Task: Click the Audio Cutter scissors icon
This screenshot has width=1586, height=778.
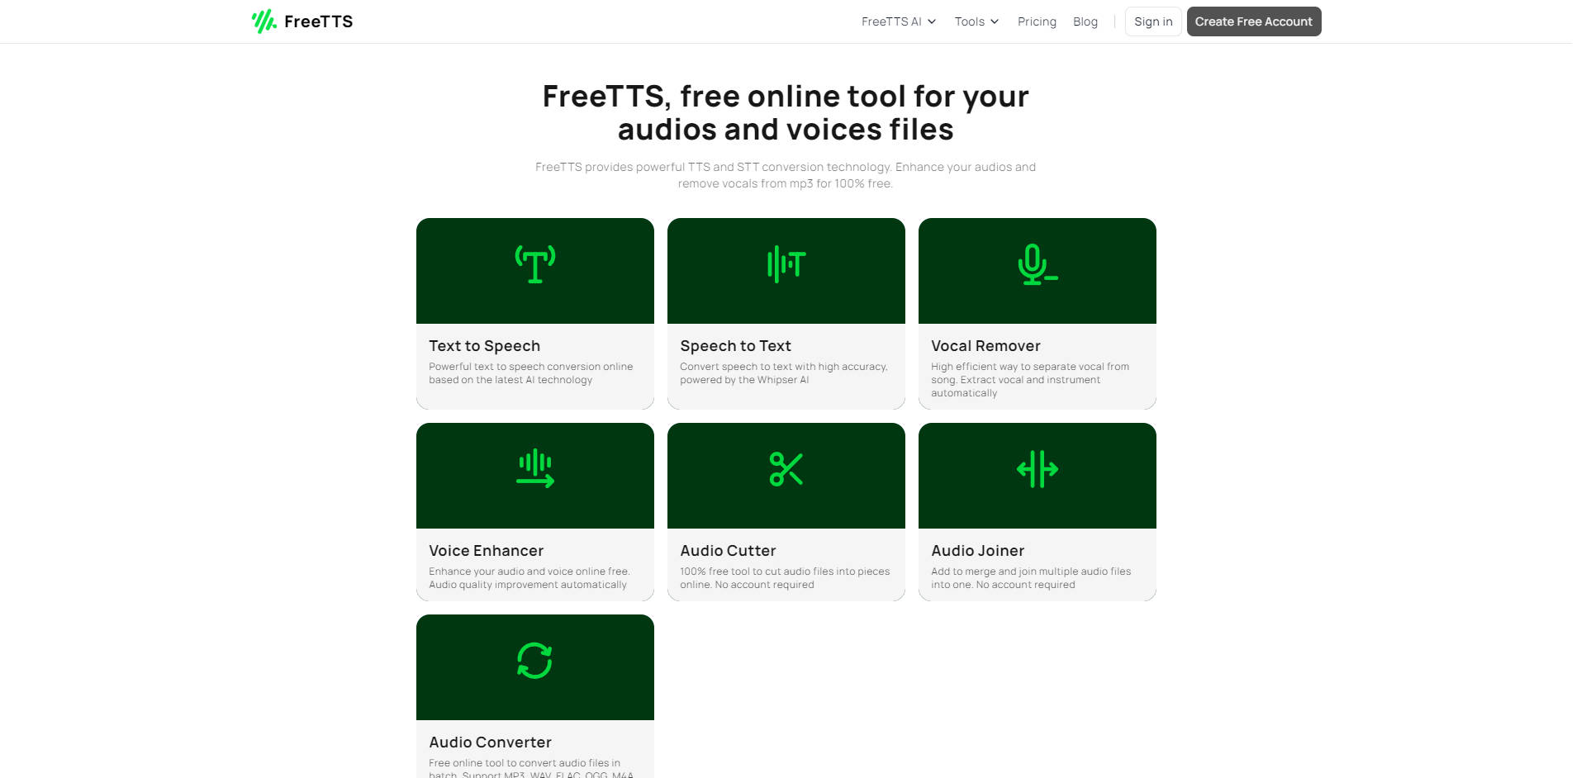Action: pyautogui.click(x=786, y=469)
